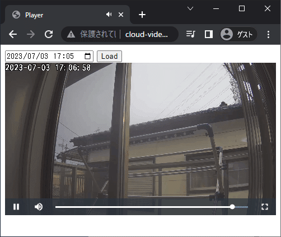281x237 pixels.
Task: Open the guest profile menu
Action: pos(238,34)
